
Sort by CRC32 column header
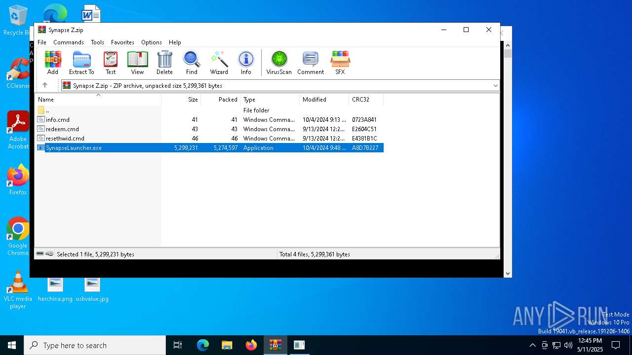366,99
